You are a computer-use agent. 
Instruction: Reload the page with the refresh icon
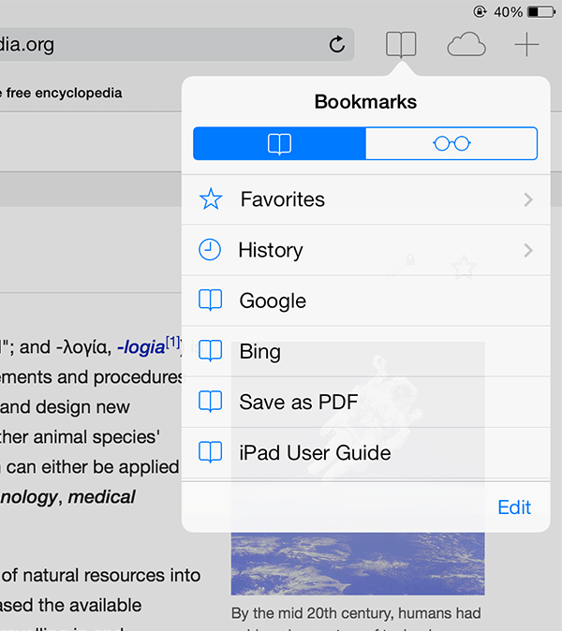point(337,44)
